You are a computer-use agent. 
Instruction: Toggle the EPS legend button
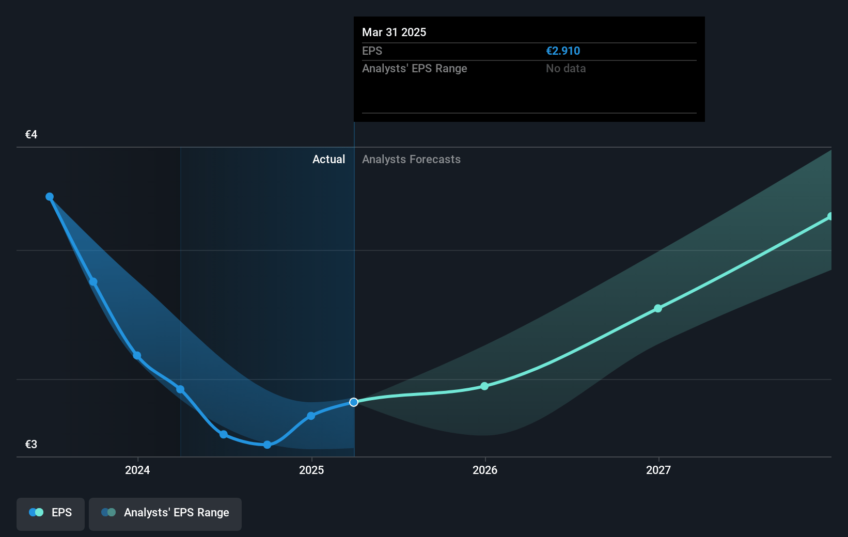[x=51, y=514]
